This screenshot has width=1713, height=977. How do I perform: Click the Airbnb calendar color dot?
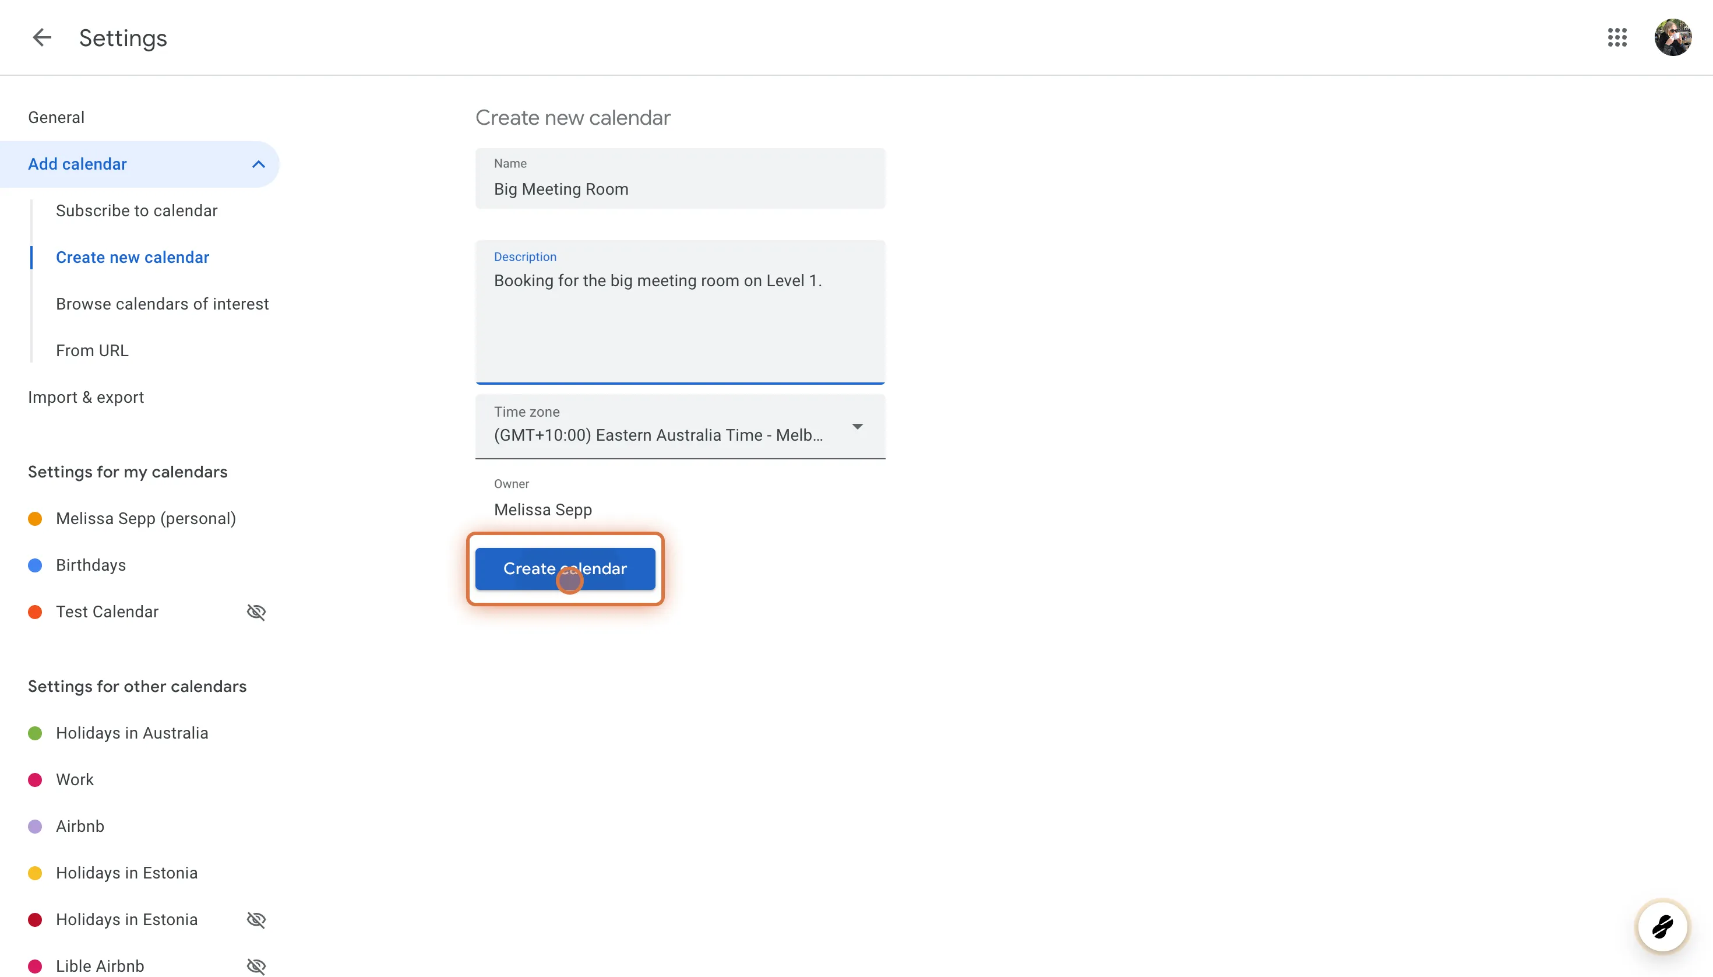tap(36, 826)
